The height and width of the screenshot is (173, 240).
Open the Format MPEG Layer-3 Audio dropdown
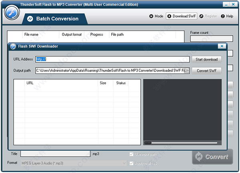point(74,163)
